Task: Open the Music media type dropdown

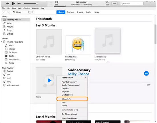Action: point(20,12)
